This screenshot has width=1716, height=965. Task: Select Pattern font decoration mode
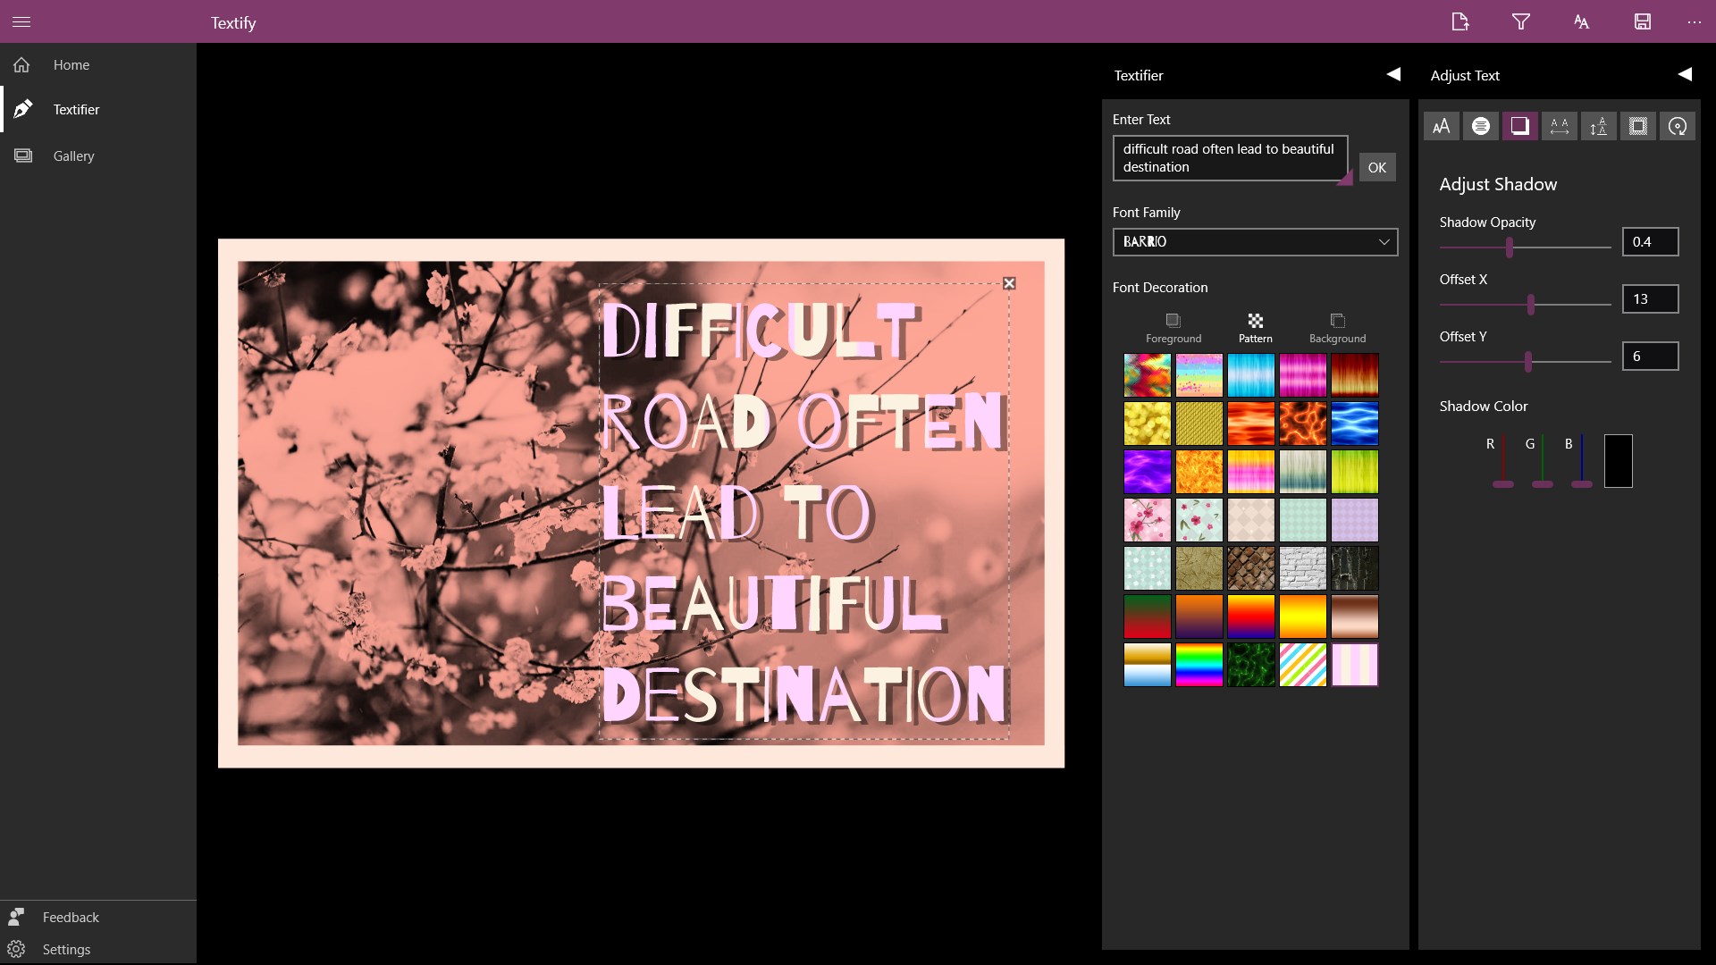point(1255,327)
